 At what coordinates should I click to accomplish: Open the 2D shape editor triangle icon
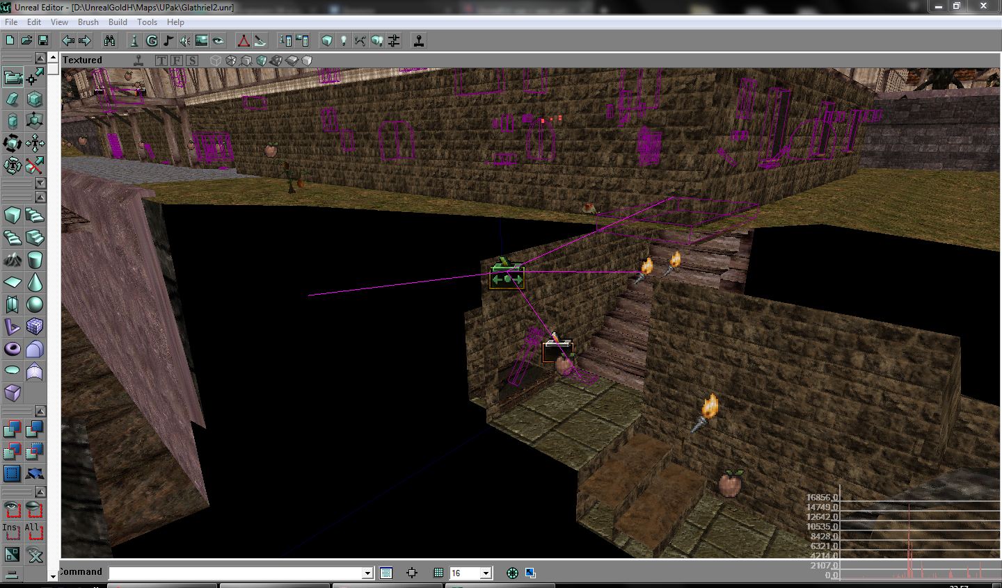point(244,41)
